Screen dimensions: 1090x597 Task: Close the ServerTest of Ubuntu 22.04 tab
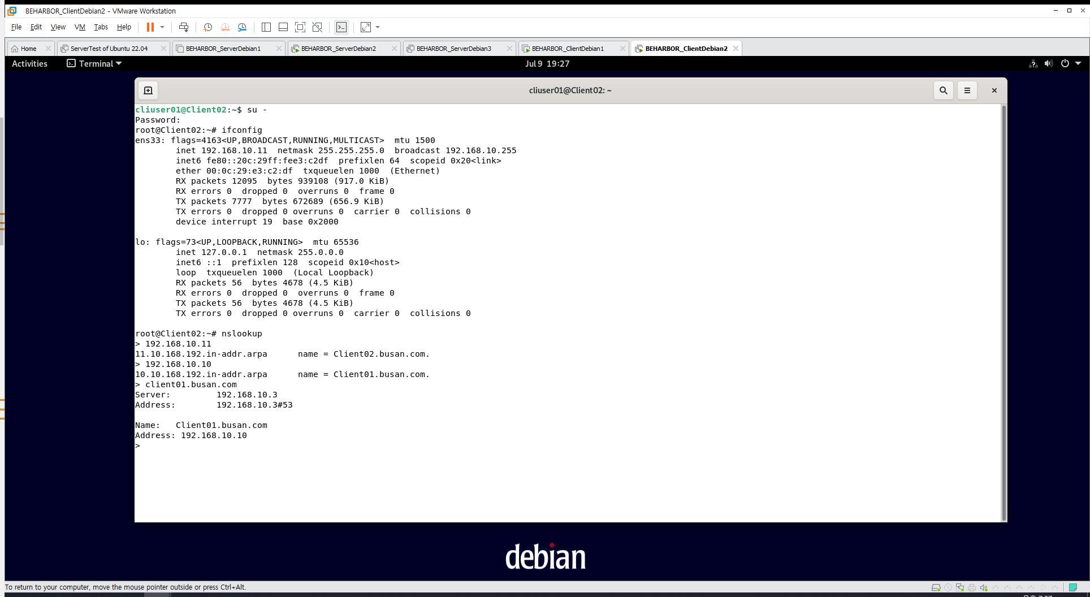[x=163, y=49]
